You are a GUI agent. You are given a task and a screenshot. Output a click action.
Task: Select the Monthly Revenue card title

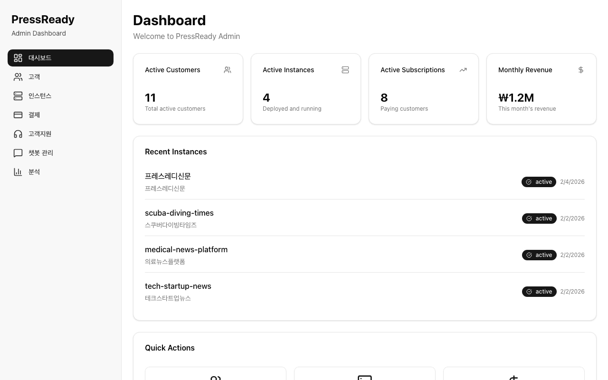(x=525, y=70)
